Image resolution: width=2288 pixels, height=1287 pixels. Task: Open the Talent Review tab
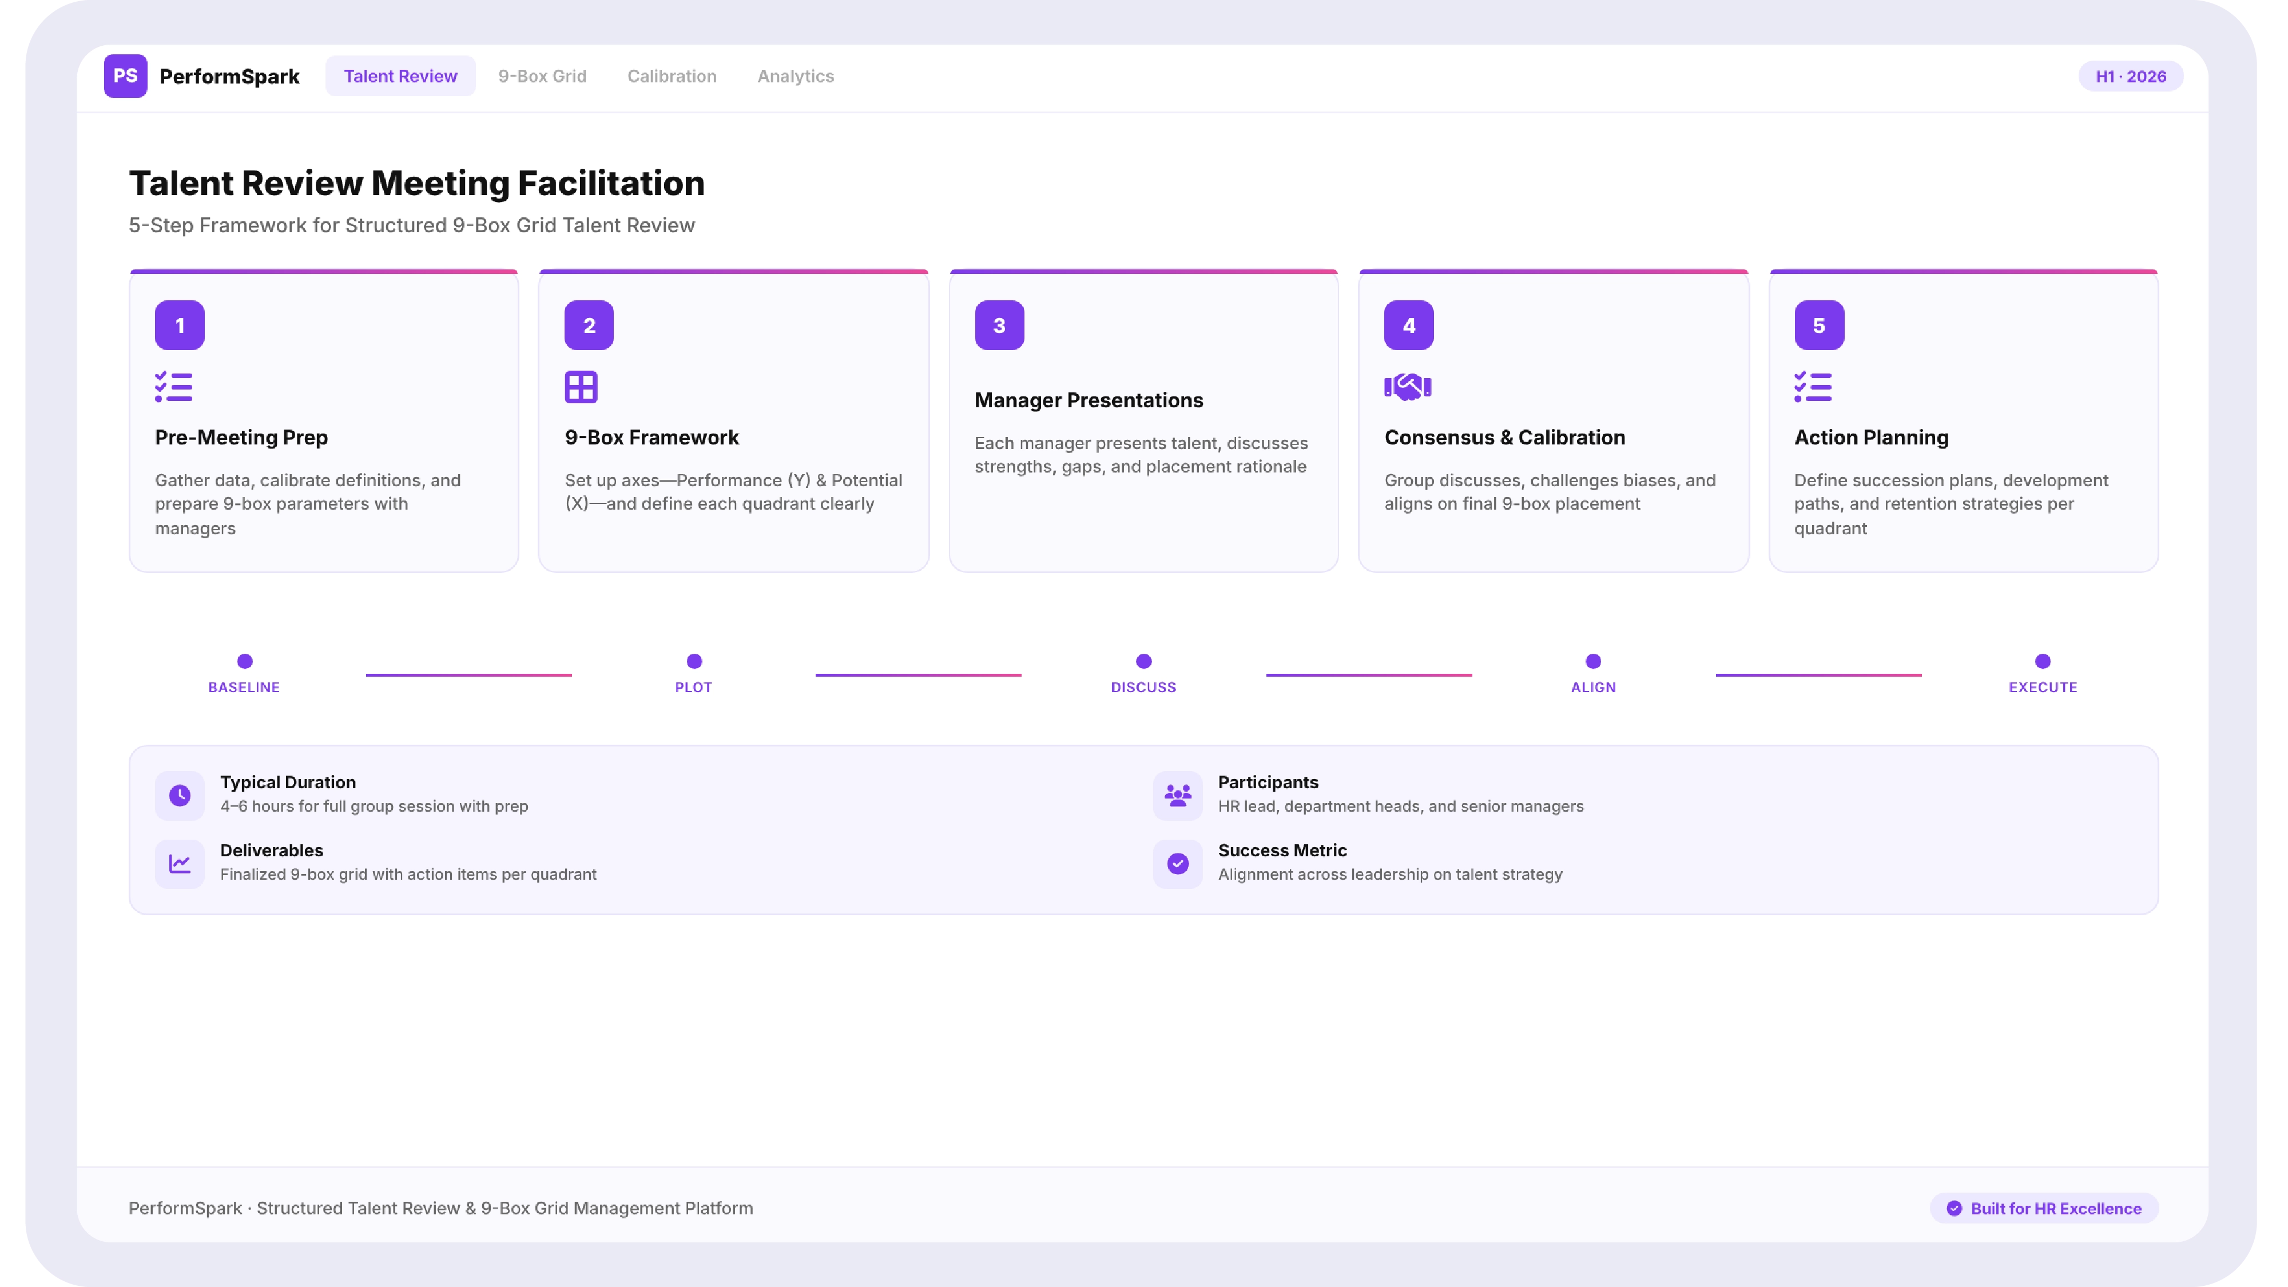pyautogui.click(x=400, y=77)
